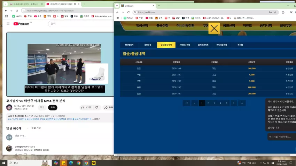The width and height of the screenshot is (296, 166).
Task: Switch to 머니이동목록 tab
Action: point(221,45)
